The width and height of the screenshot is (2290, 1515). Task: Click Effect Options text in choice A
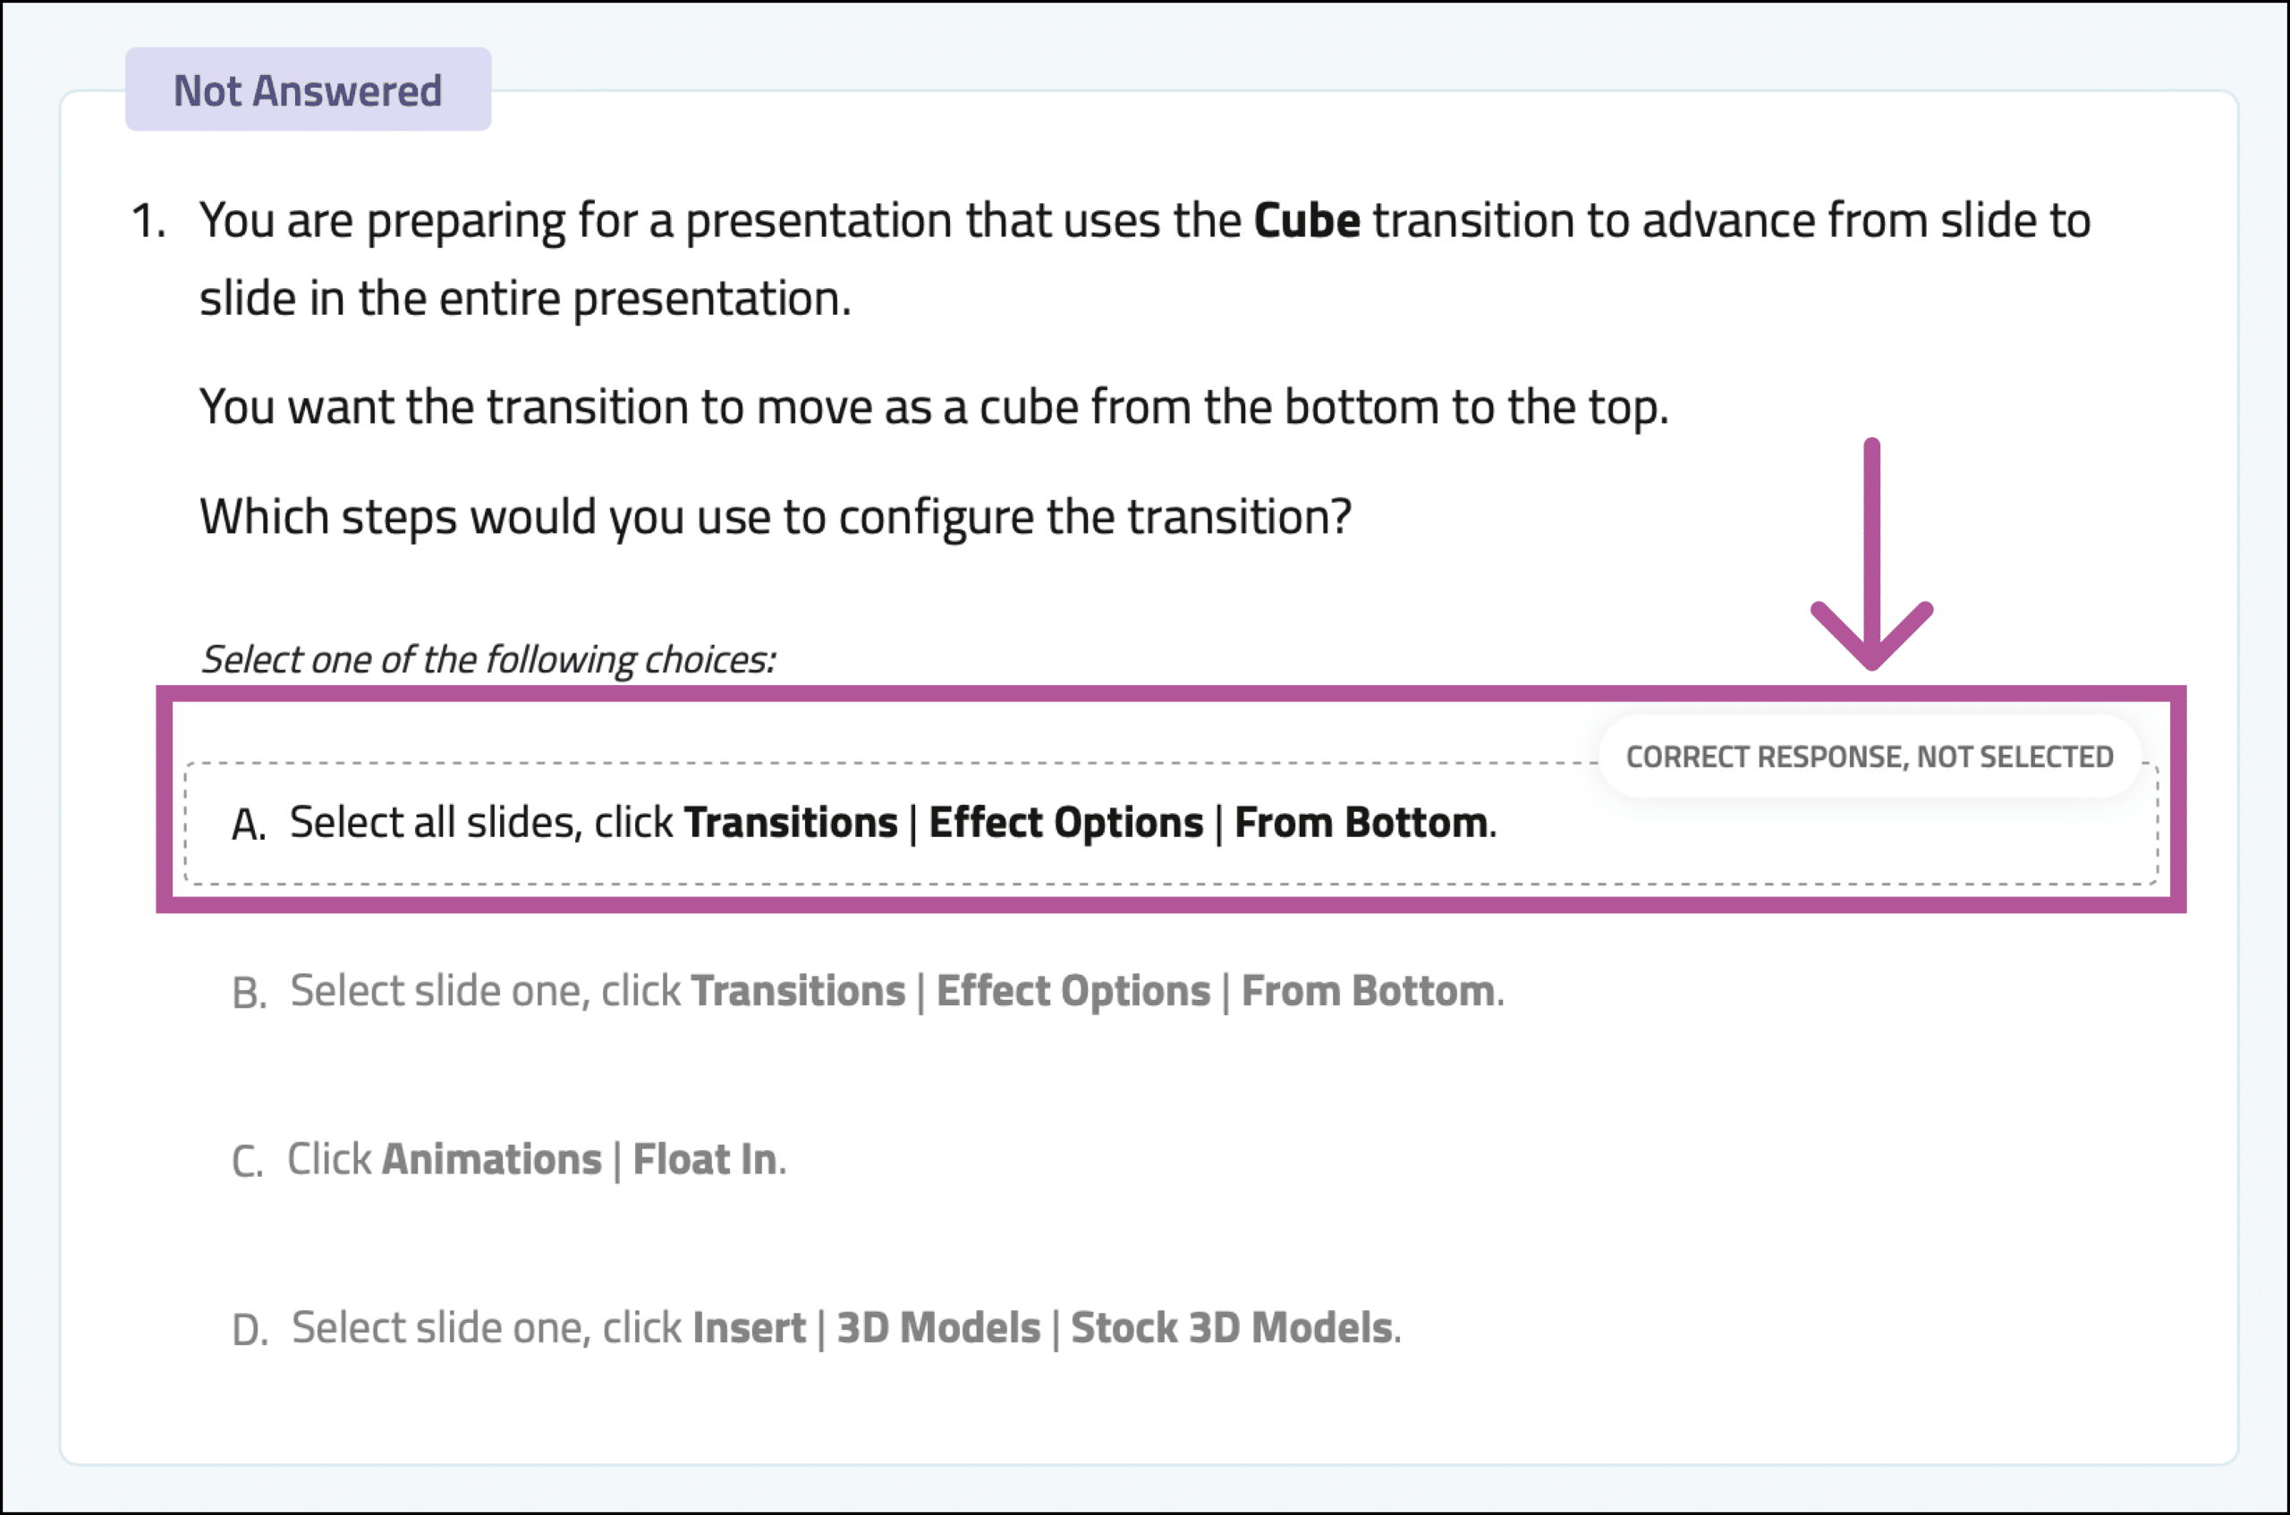tap(1065, 823)
